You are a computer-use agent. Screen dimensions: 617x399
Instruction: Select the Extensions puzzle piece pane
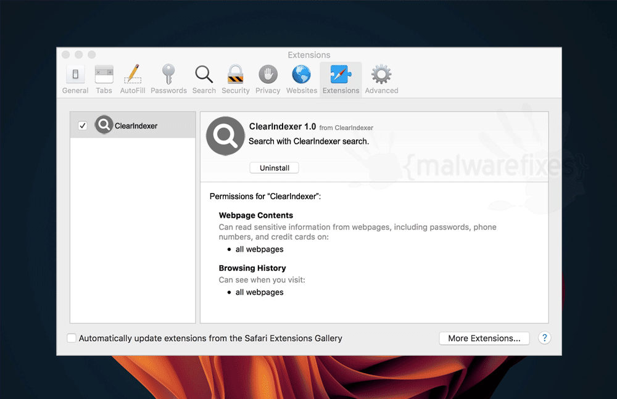click(x=341, y=80)
